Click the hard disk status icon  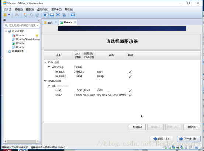(x=165, y=147)
